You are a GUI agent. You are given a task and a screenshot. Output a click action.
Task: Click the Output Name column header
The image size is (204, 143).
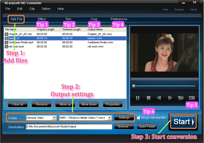pos(106,29)
